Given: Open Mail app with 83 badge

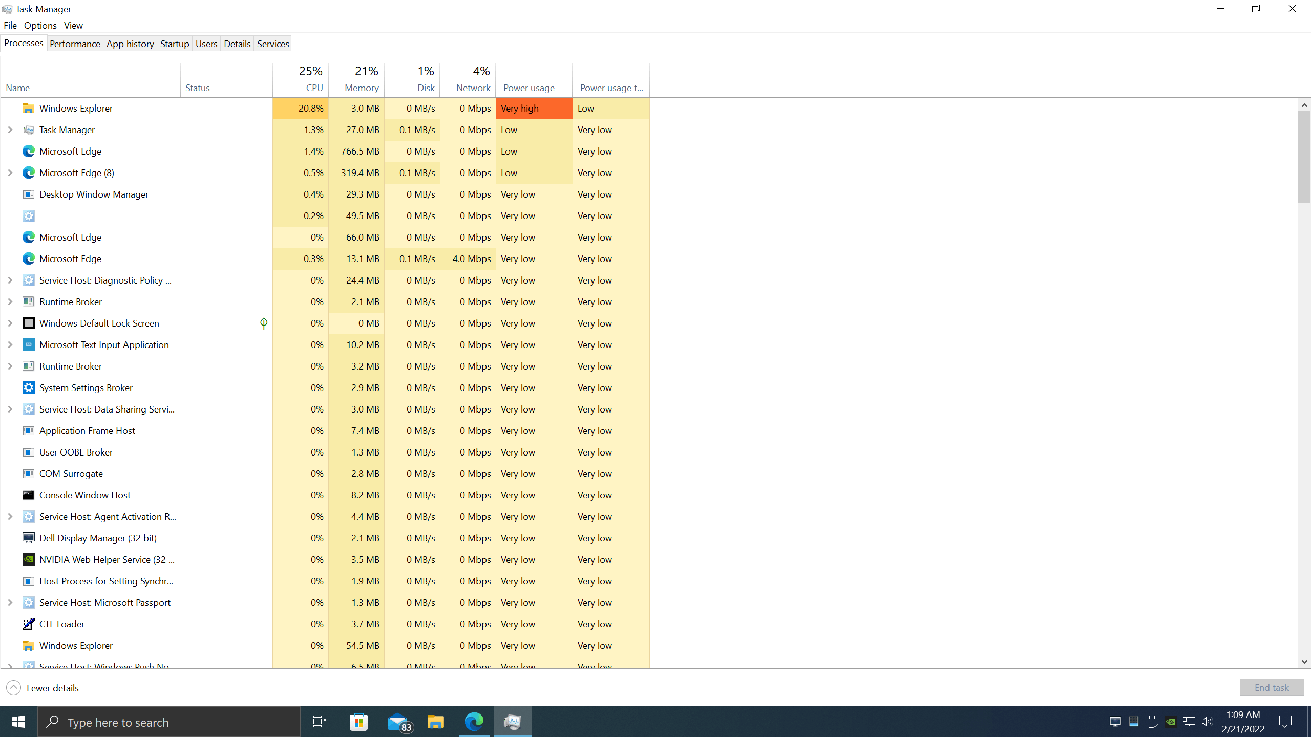Looking at the screenshot, I should click(397, 722).
